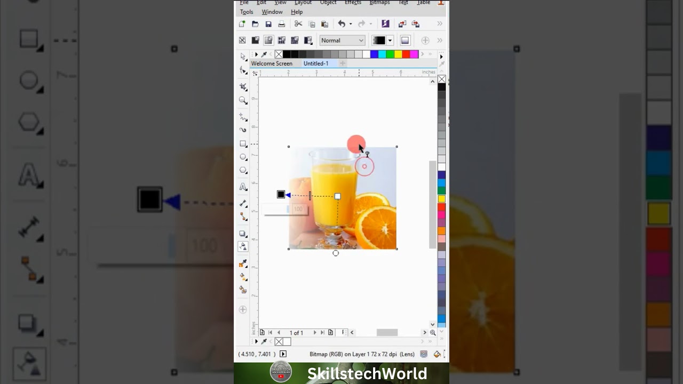Toggle Two-Color Pattern Transparency button
Screen dimensions: 683x384
click(308, 41)
